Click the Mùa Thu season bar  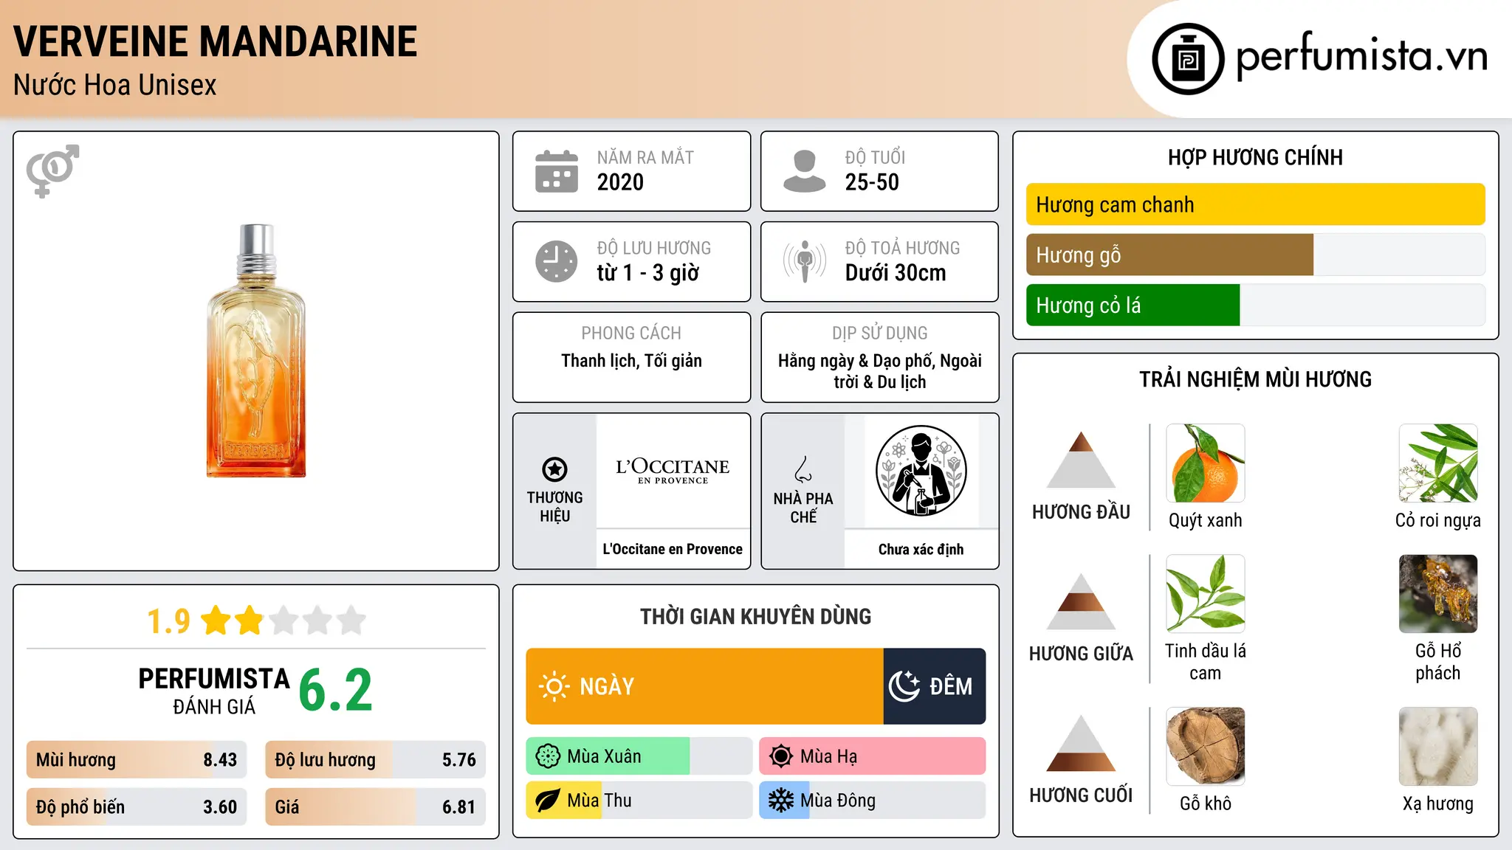[639, 801]
